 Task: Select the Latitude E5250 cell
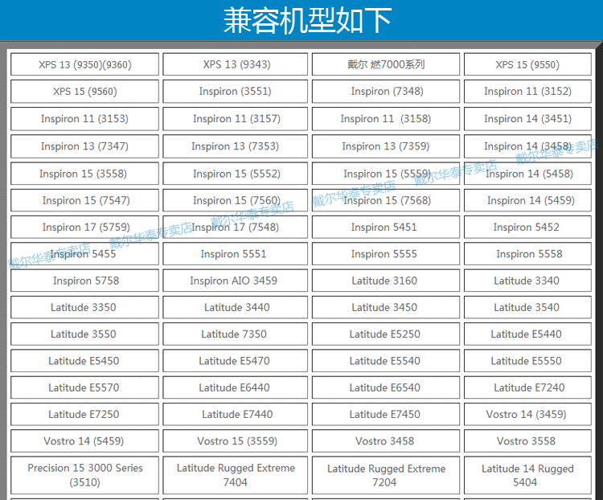tap(386, 334)
